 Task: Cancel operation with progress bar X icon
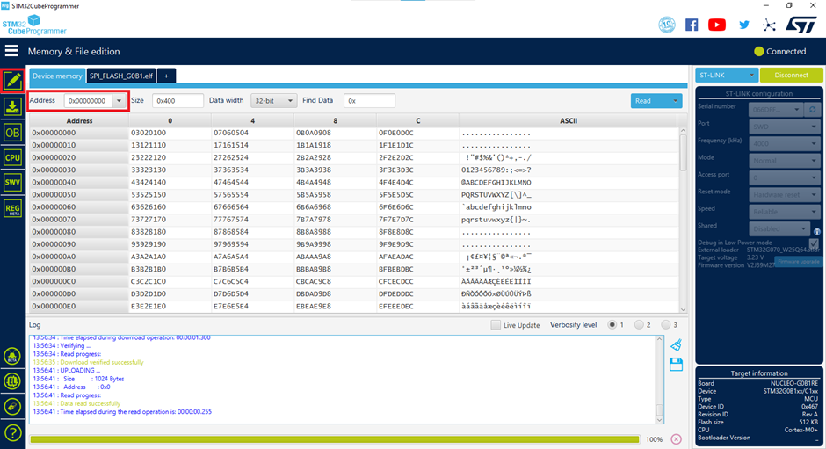pyautogui.click(x=677, y=439)
